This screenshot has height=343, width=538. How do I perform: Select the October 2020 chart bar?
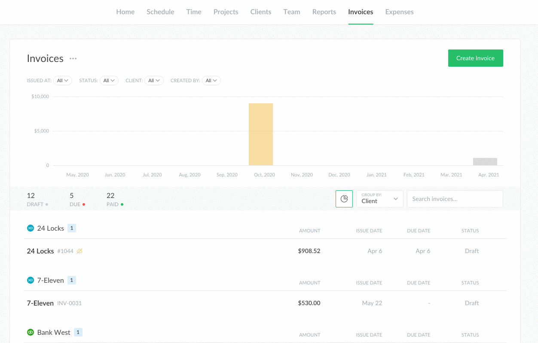tap(261, 134)
